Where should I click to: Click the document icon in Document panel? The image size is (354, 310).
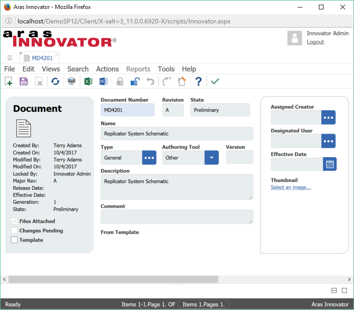(x=23, y=128)
